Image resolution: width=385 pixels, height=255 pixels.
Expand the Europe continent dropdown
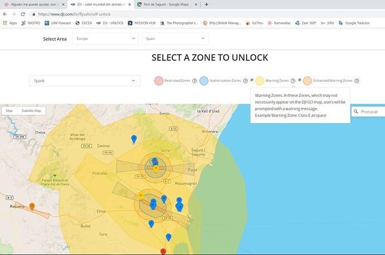pos(105,39)
